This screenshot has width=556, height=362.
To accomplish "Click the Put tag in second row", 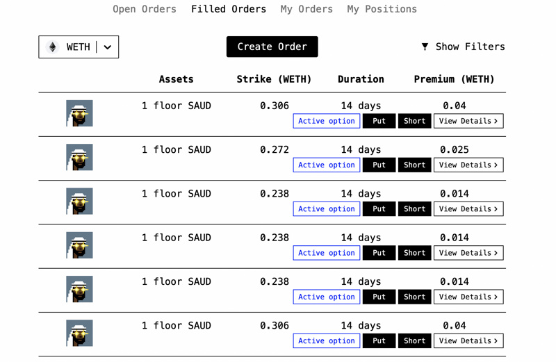I will click(379, 165).
